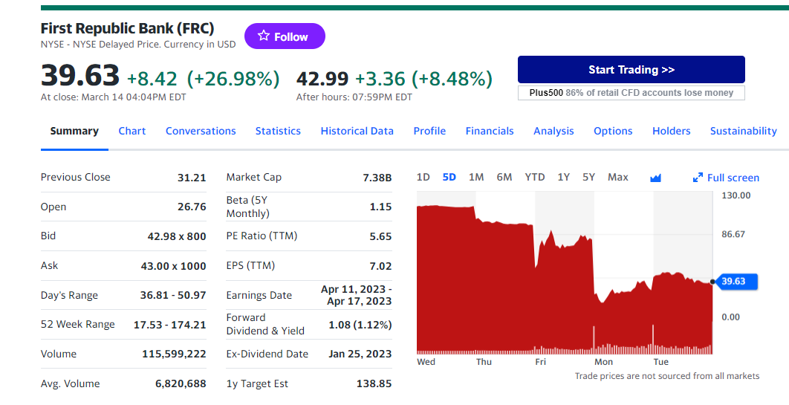Viewport: 789px width, 405px height.
Task: Click the Previous Close value 31.21
Action: click(192, 178)
